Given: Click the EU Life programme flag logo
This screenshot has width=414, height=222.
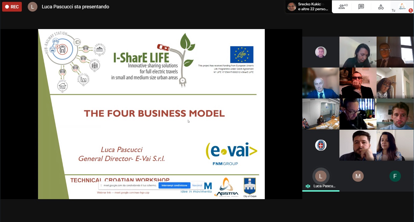Looking at the screenshot, I should coord(242,54).
